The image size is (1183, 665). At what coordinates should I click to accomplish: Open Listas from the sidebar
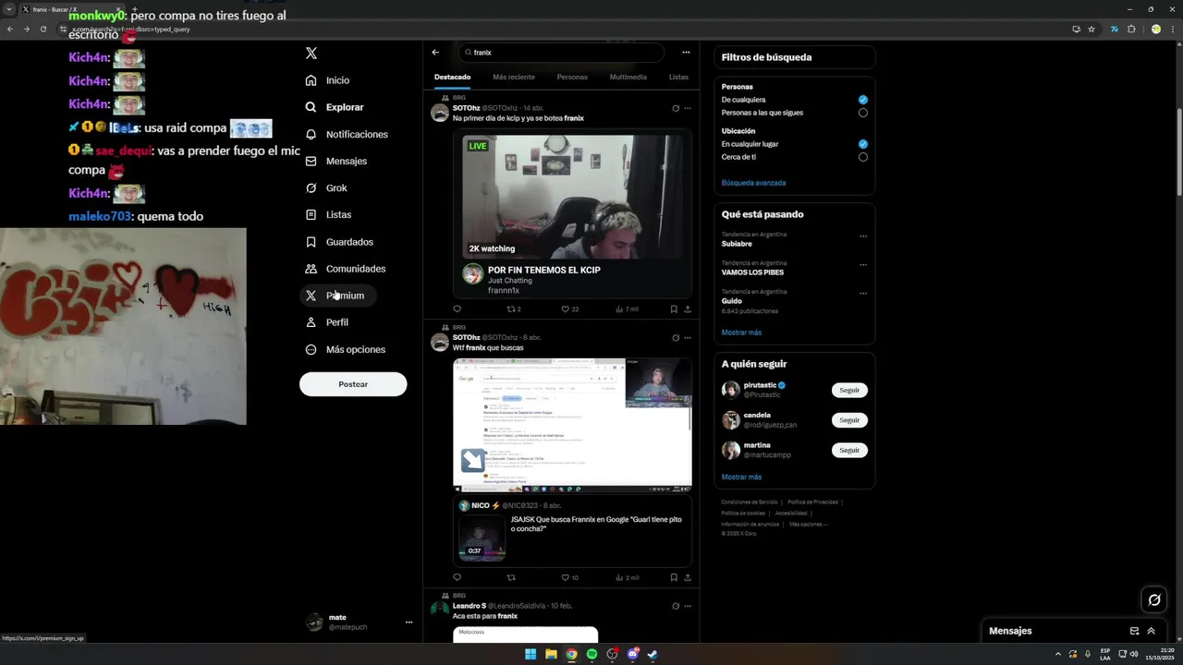pyautogui.click(x=328, y=214)
